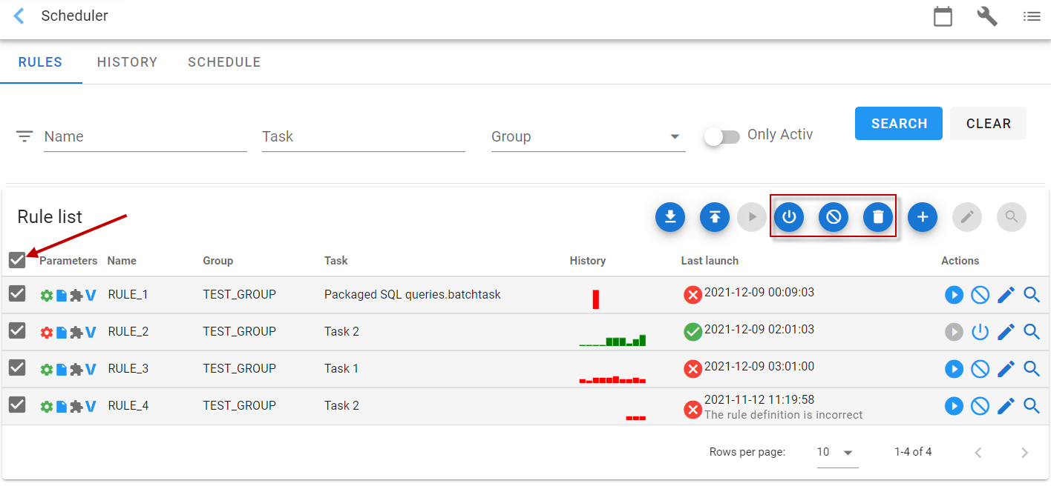Viewport: 1051px width, 489px height.
Task: Uncheck the RULE_2 row checkbox
Action: 17,330
